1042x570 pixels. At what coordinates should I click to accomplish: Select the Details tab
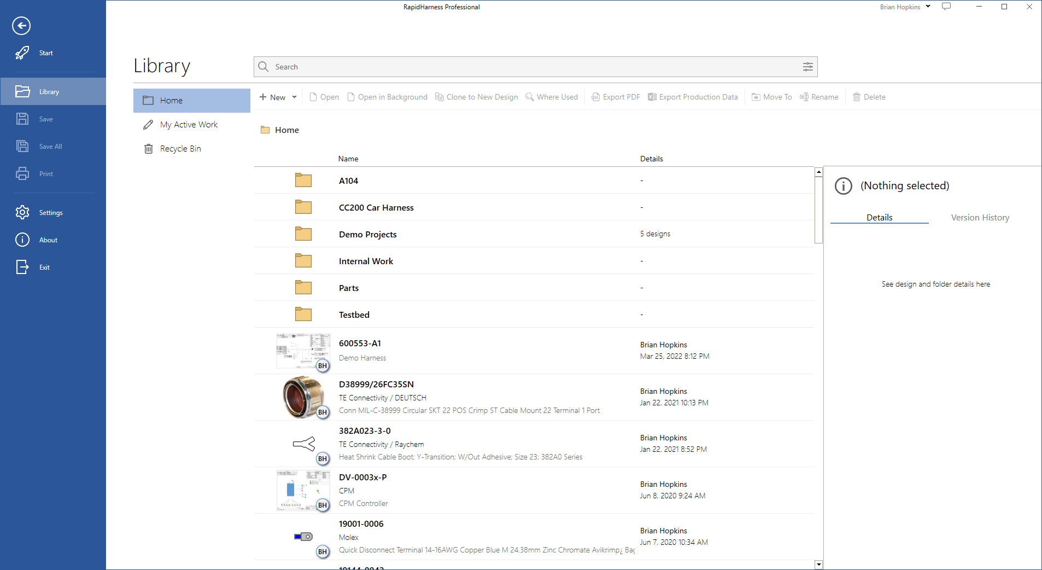click(880, 218)
